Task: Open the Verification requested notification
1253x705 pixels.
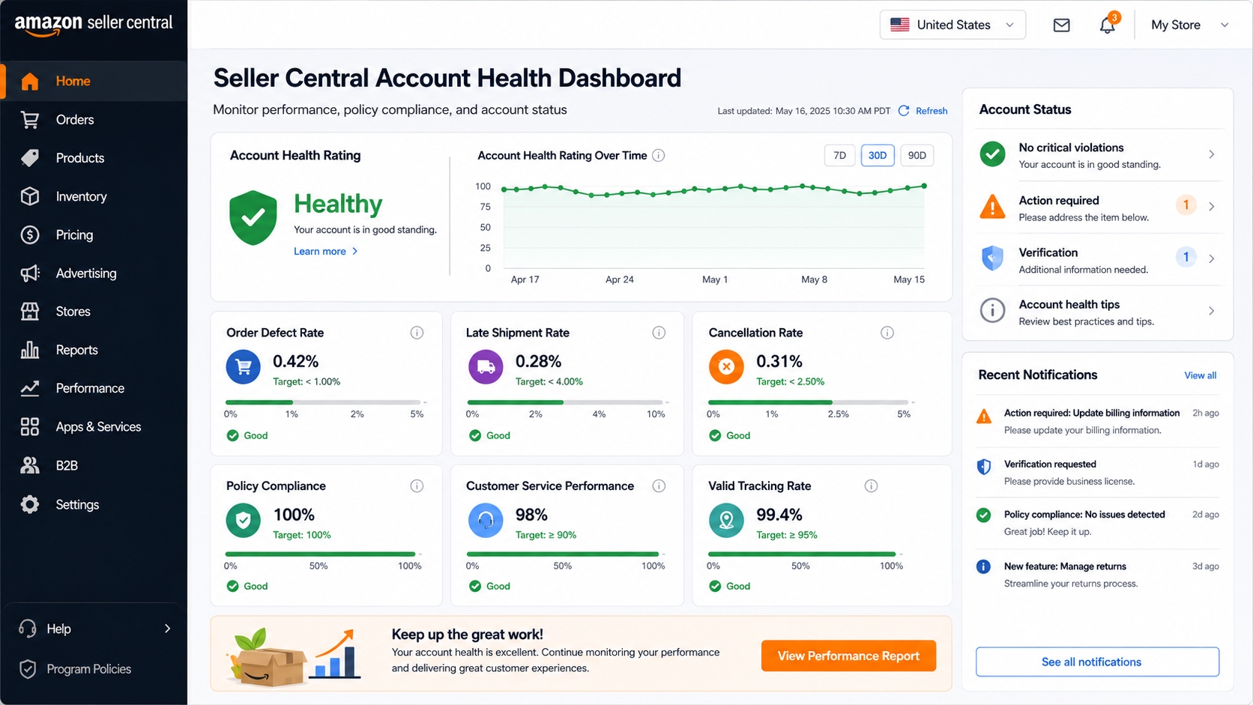Action: tap(1097, 473)
